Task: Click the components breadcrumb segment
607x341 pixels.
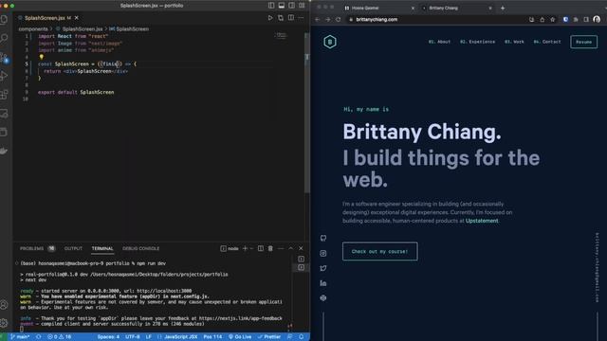Action: [33, 29]
